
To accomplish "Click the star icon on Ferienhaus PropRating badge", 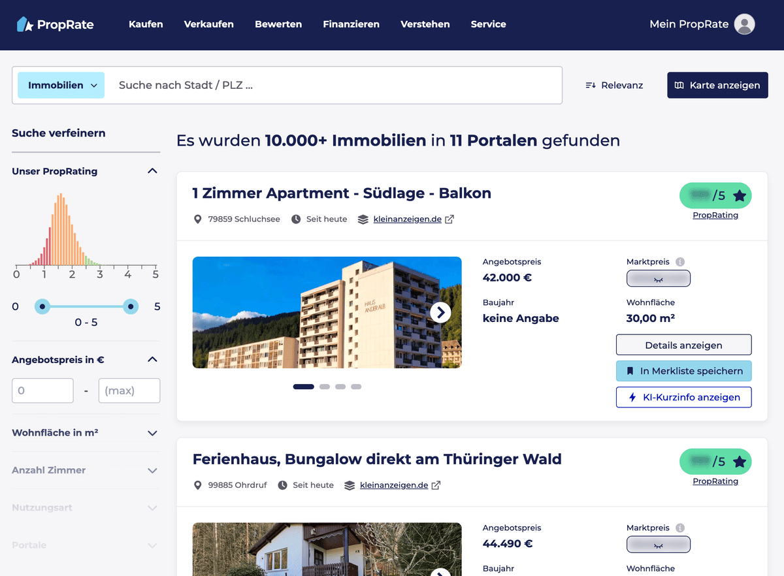I will pyautogui.click(x=739, y=462).
